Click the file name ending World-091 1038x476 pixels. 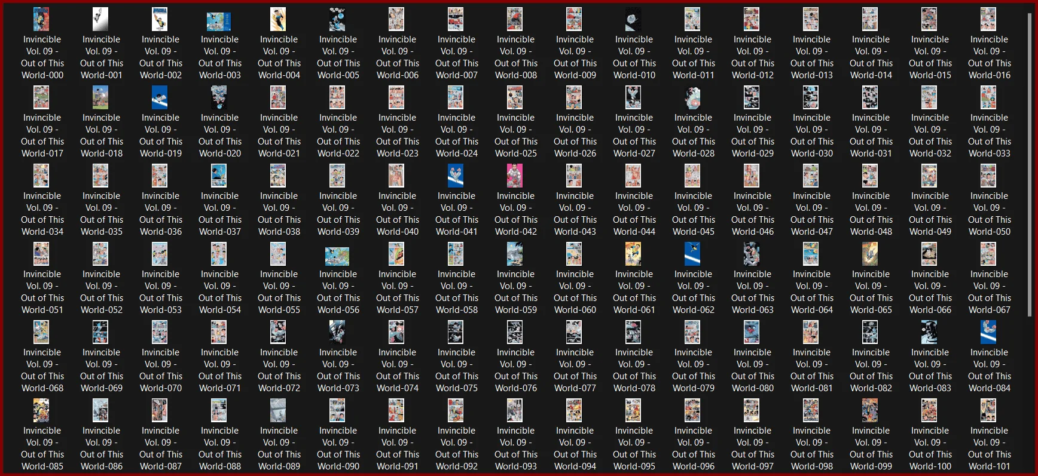pyautogui.click(x=398, y=449)
